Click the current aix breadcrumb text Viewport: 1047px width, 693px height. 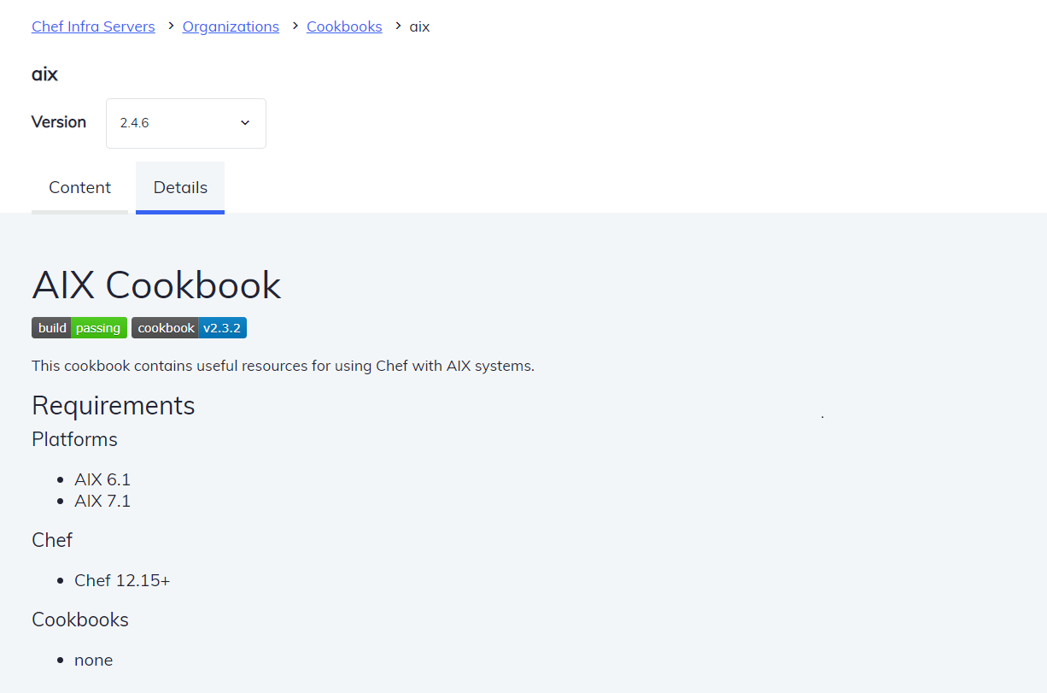pyautogui.click(x=419, y=26)
